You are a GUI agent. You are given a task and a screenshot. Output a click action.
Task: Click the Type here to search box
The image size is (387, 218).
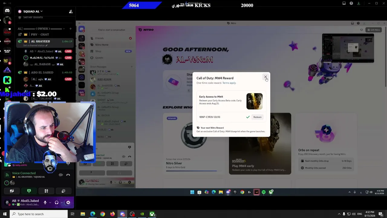[x=39, y=214]
